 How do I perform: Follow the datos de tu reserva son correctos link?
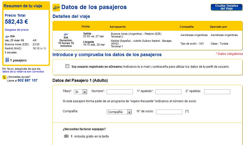[x=23, y=72]
